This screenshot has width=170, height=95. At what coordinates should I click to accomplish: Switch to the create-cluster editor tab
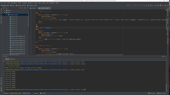[44, 8]
